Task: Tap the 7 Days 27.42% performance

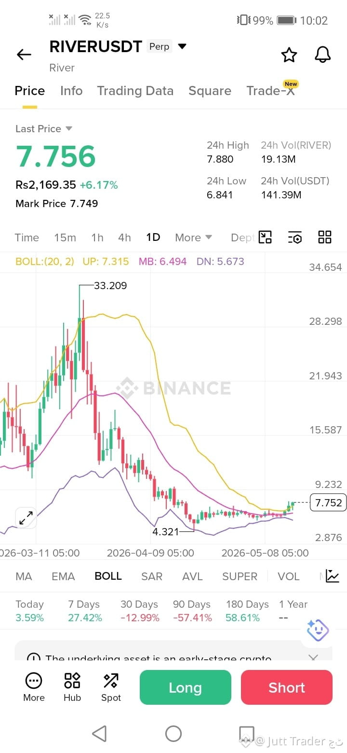Action: [85, 611]
